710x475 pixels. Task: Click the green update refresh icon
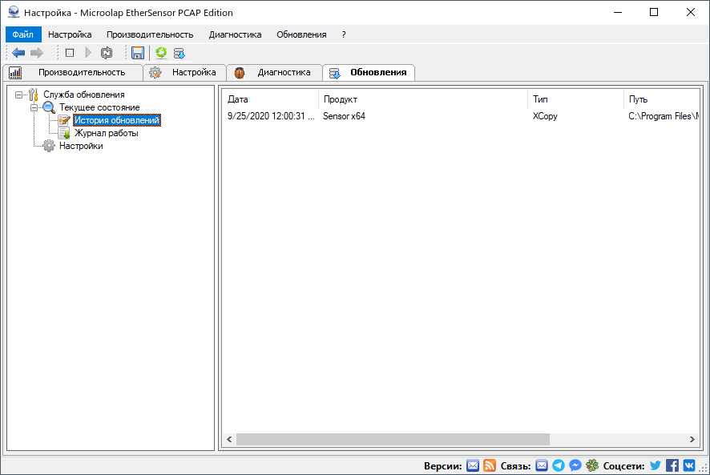162,53
